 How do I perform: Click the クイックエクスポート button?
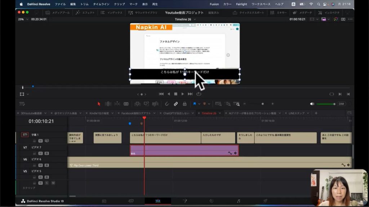[249, 13]
